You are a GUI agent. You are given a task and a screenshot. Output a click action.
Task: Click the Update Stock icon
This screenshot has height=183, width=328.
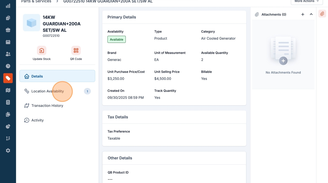(42, 51)
